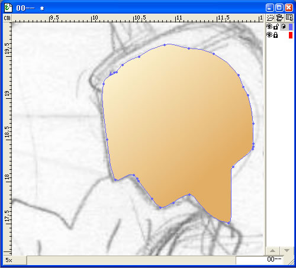Click the new layer icon
The width and height of the screenshot is (296, 268).
(270, 18)
